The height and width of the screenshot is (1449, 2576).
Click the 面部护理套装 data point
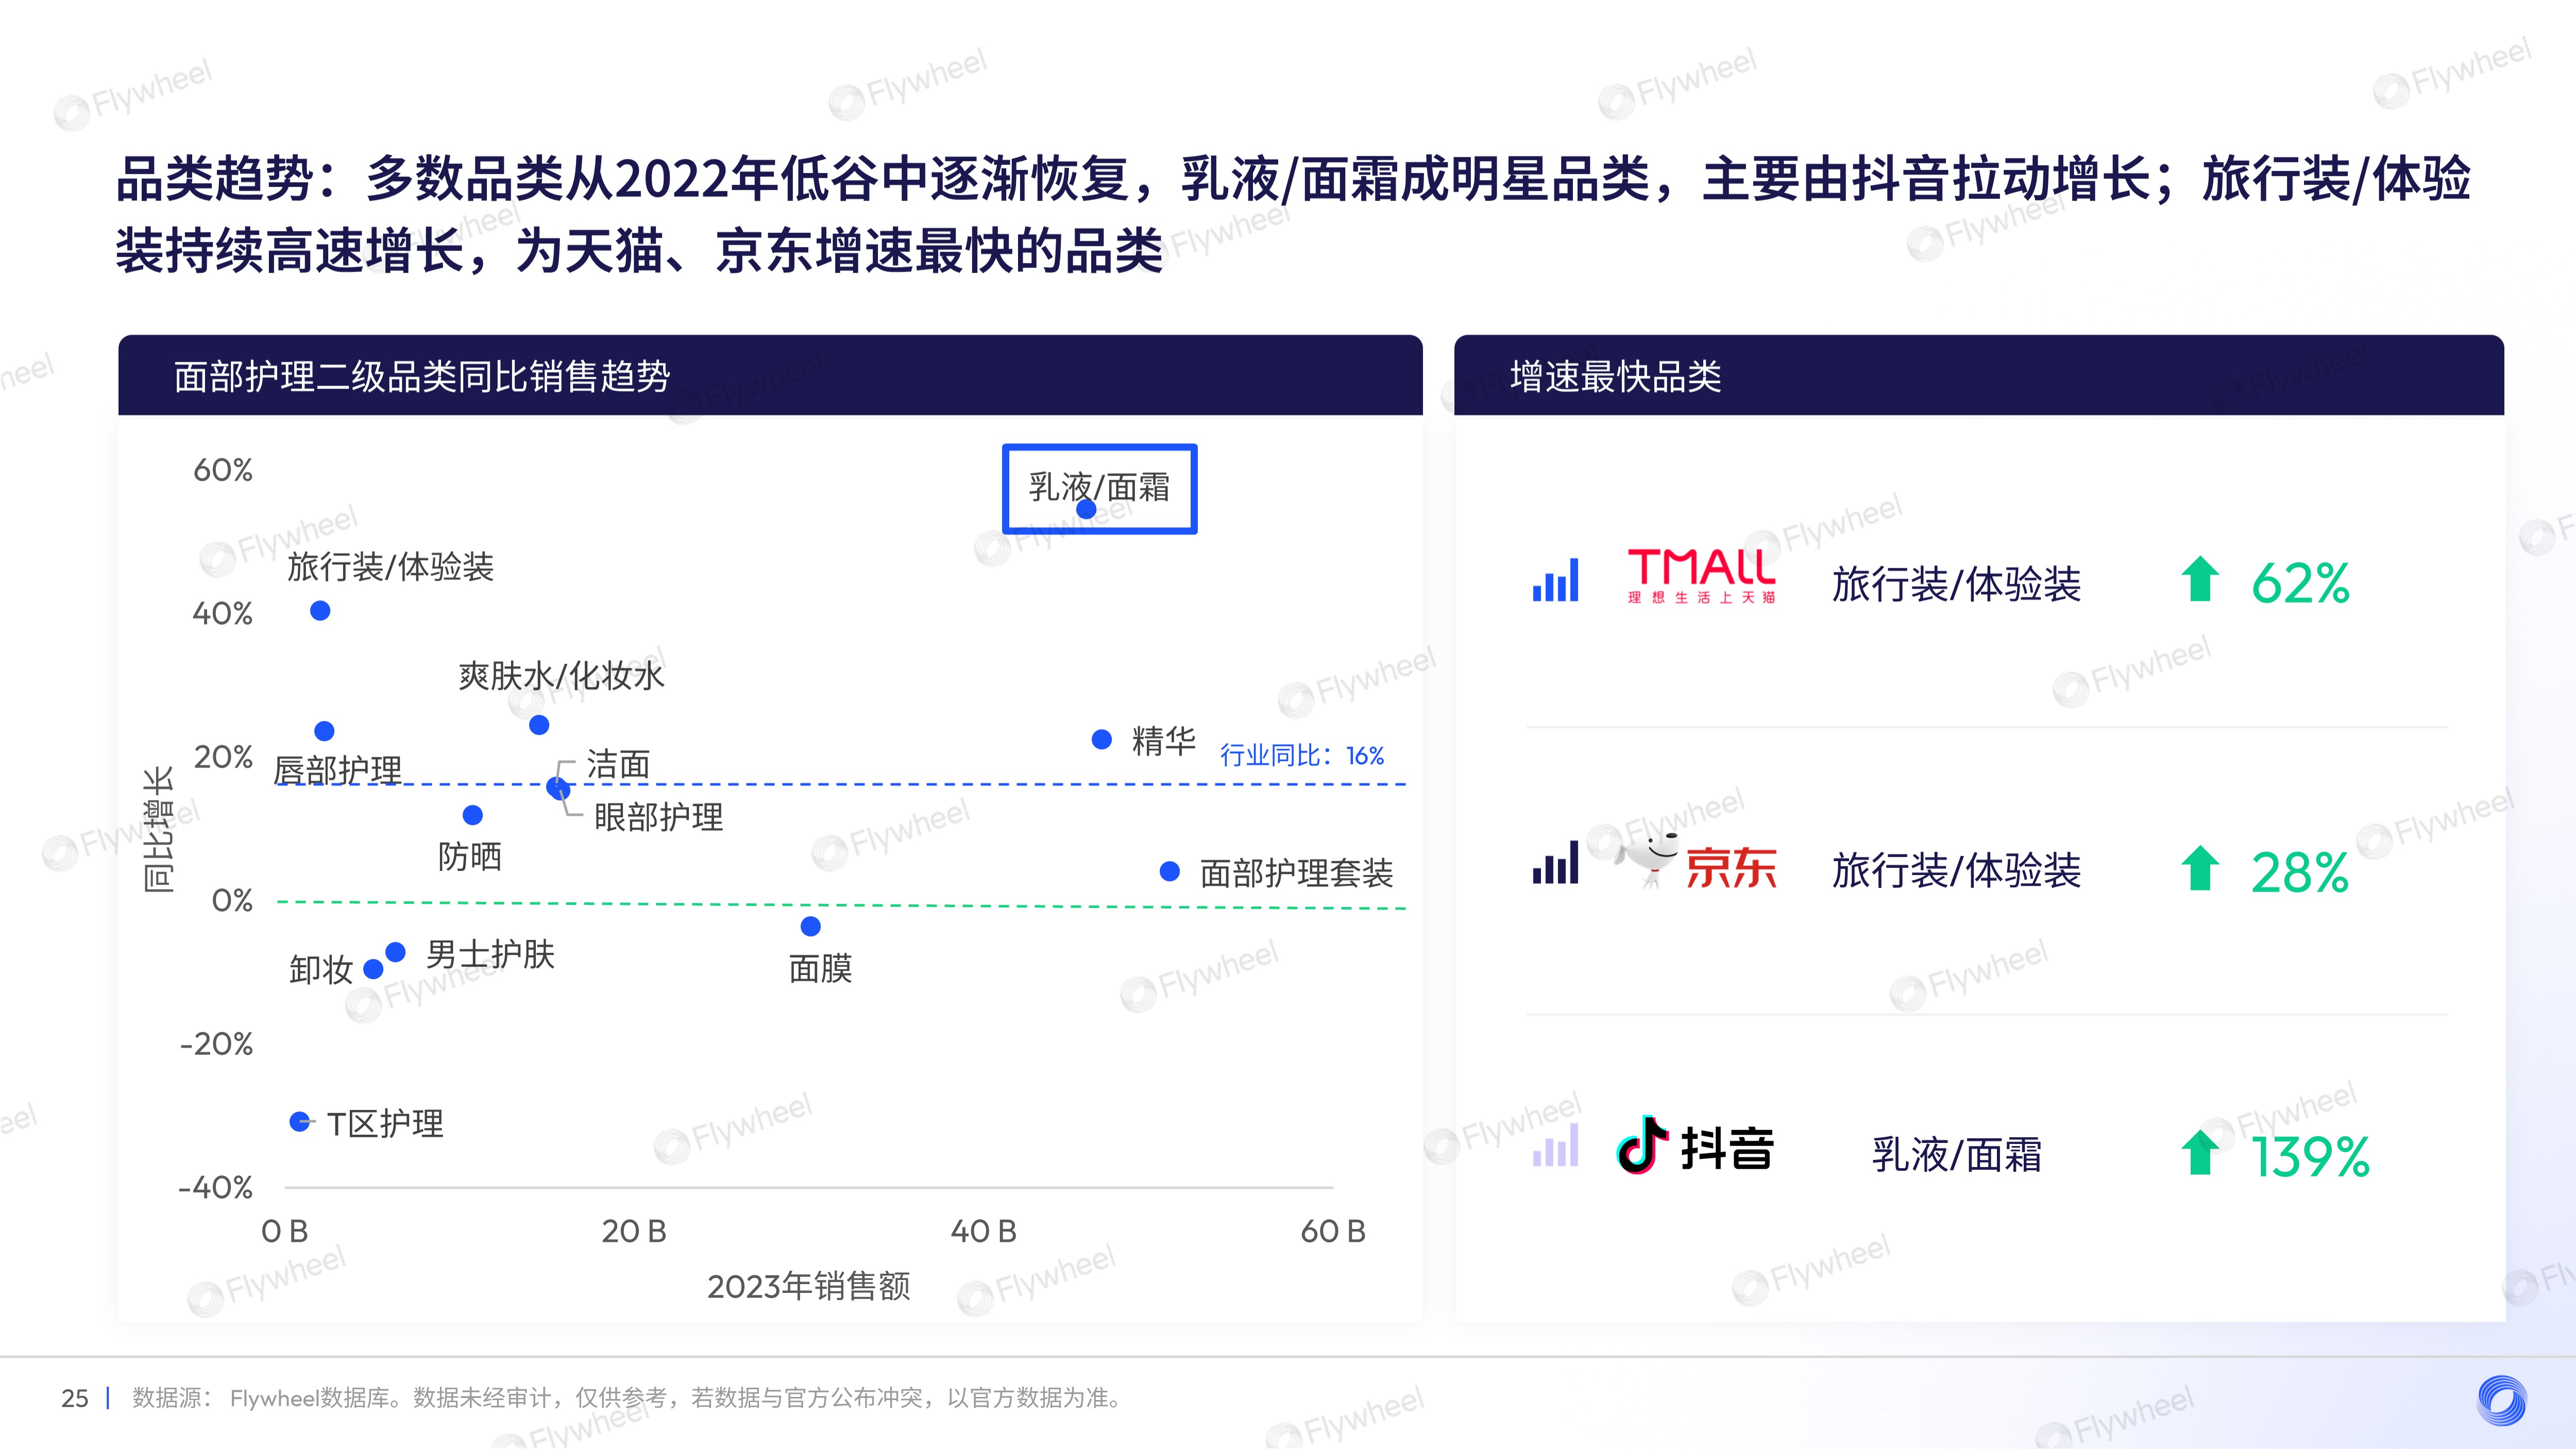coord(1169,871)
